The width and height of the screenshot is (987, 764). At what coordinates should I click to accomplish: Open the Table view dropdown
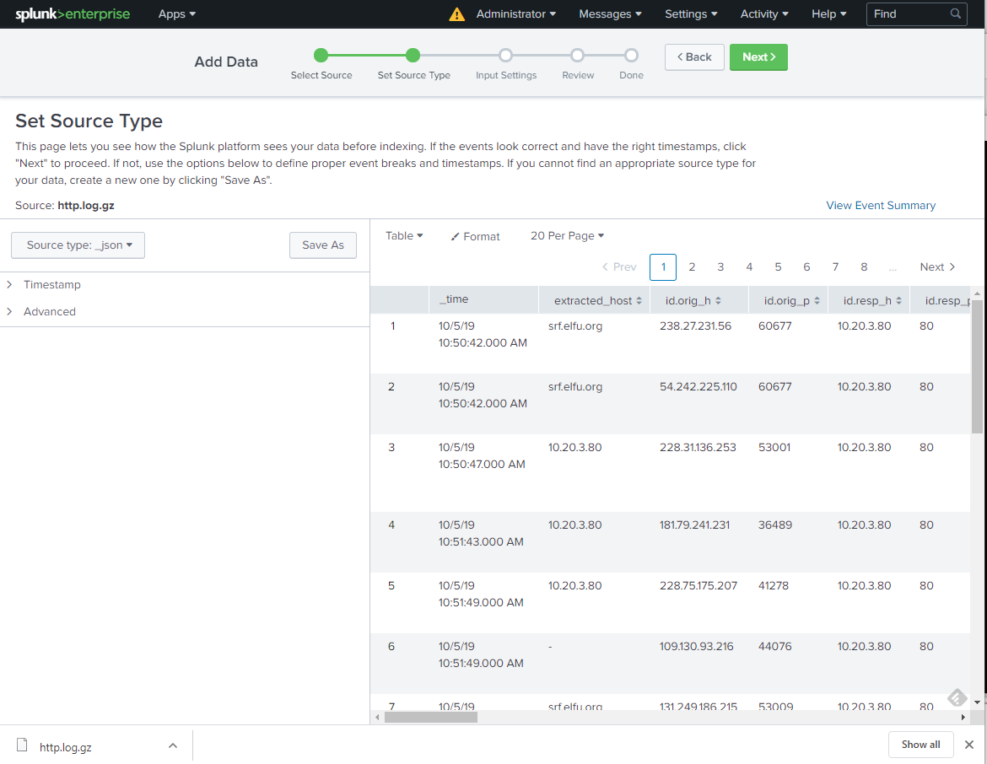(404, 236)
